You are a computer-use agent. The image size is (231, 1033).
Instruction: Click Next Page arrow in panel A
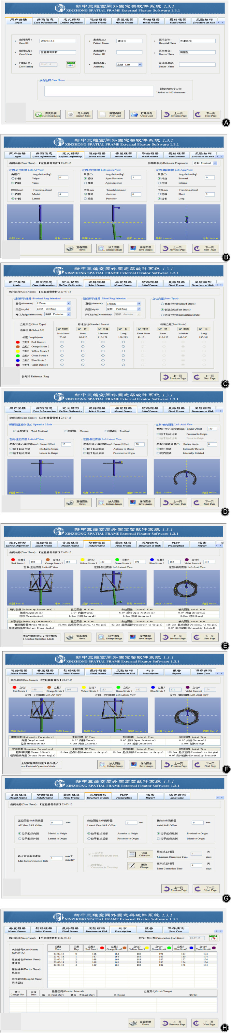pos(207,115)
